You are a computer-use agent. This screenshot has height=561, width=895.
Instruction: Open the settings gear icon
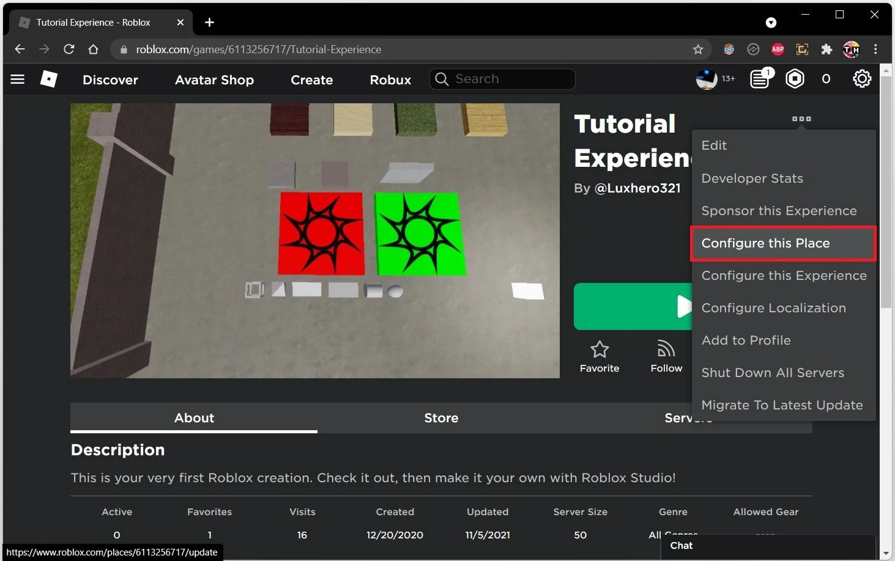tap(862, 79)
